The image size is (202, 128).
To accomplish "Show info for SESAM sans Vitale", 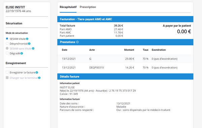I will pos(33,48).
